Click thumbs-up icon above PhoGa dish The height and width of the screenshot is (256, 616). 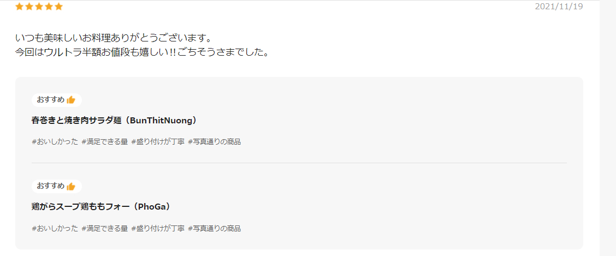[x=71, y=187]
